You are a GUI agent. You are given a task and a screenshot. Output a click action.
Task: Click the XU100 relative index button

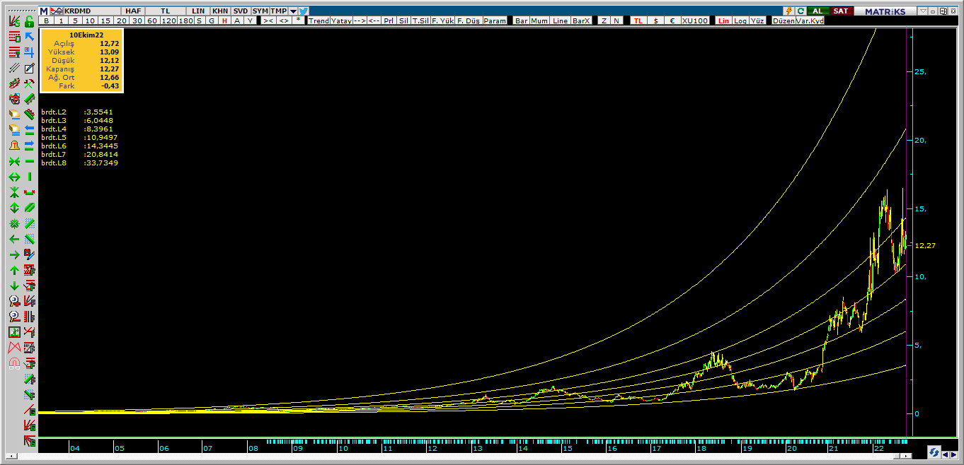[x=694, y=20]
